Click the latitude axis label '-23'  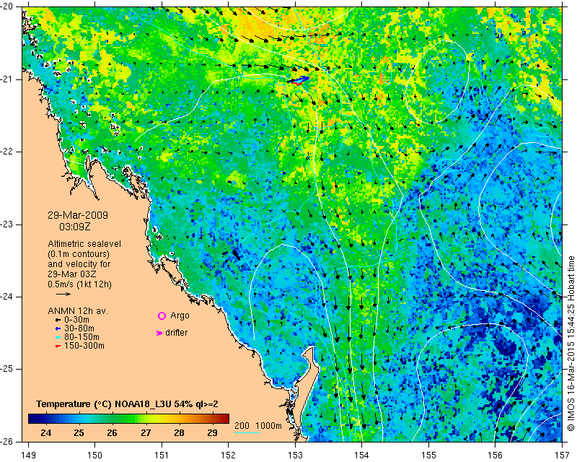[7, 225]
